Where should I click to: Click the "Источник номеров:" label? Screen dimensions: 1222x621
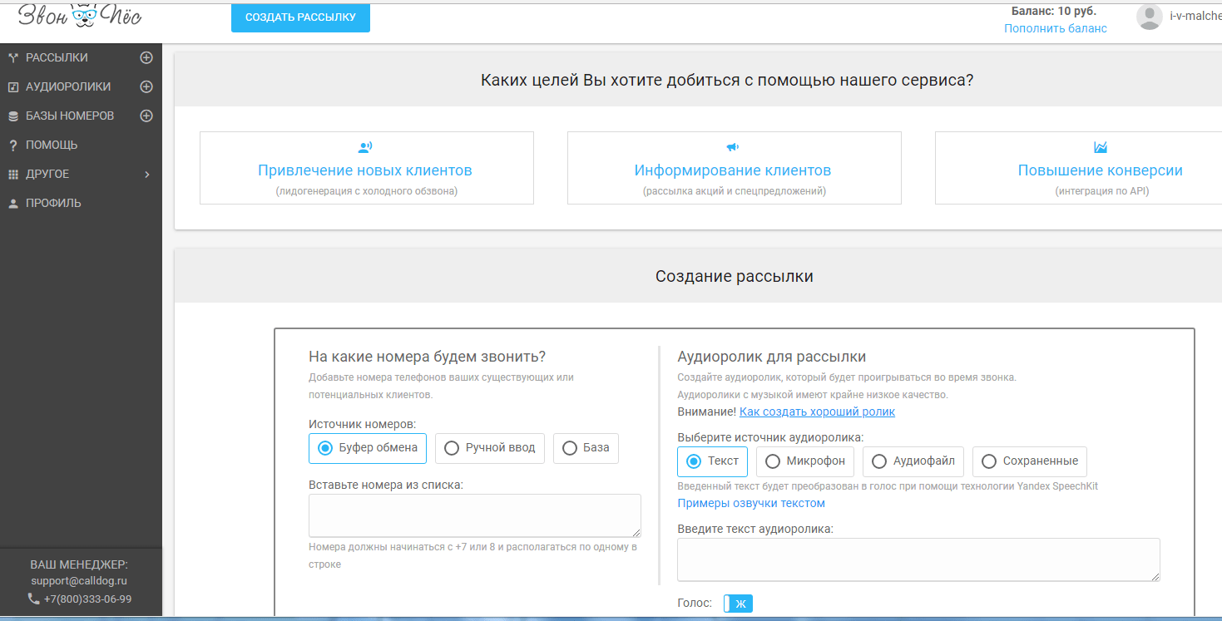362,424
